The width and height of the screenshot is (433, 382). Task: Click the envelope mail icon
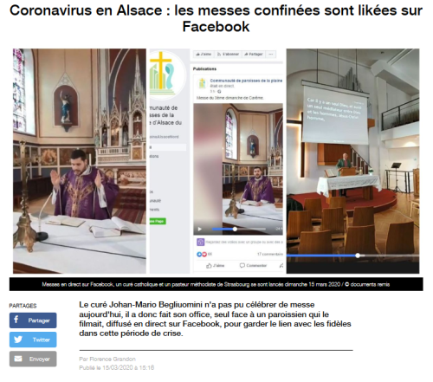(18, 359)
